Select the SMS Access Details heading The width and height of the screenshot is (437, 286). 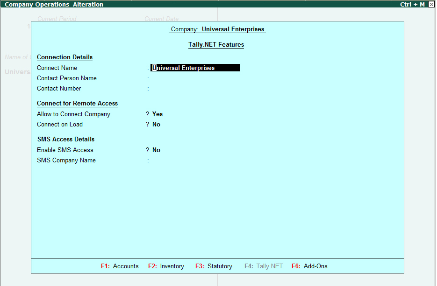[65, 139]
